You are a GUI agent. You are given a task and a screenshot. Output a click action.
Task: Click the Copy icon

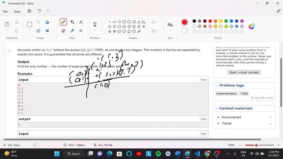(17, 30)
